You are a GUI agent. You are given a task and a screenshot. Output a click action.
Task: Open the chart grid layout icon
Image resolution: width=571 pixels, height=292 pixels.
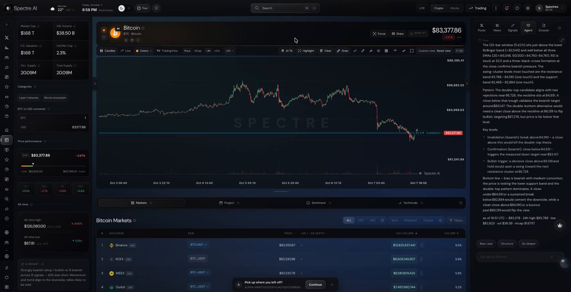coord(386,50)
